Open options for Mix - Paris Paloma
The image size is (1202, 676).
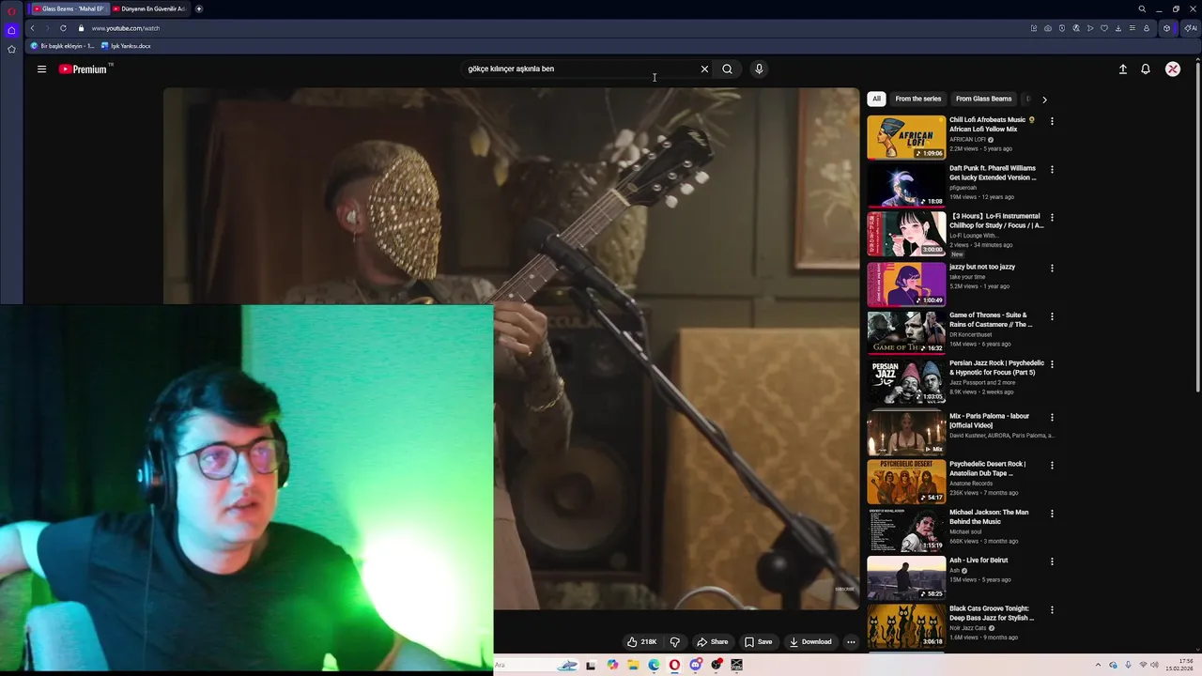[x=1052, y=417]
